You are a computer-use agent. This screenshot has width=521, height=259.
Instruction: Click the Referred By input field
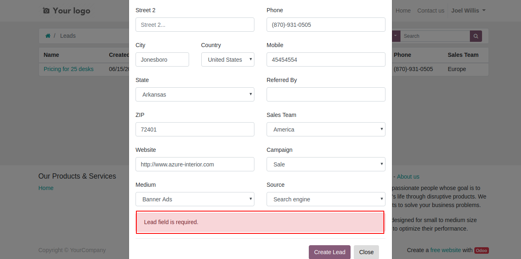pyautogui.click(x=326, y=95)
